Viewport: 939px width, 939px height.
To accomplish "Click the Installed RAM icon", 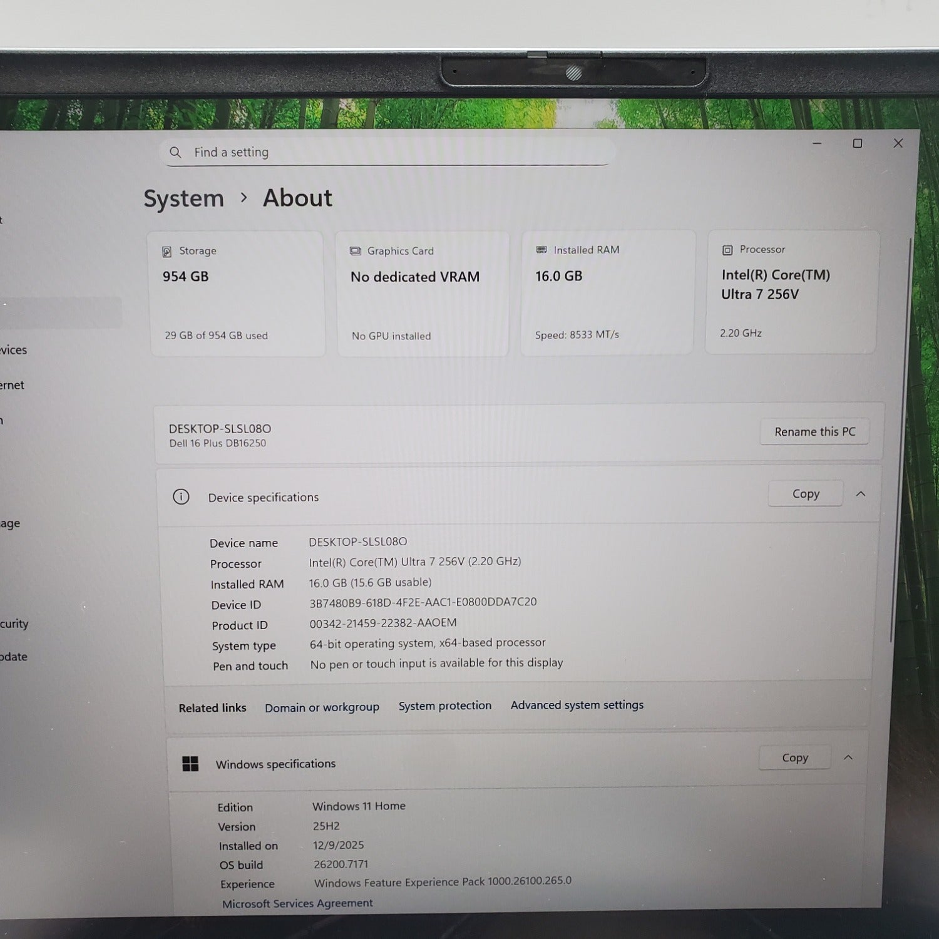I will 541,250.
